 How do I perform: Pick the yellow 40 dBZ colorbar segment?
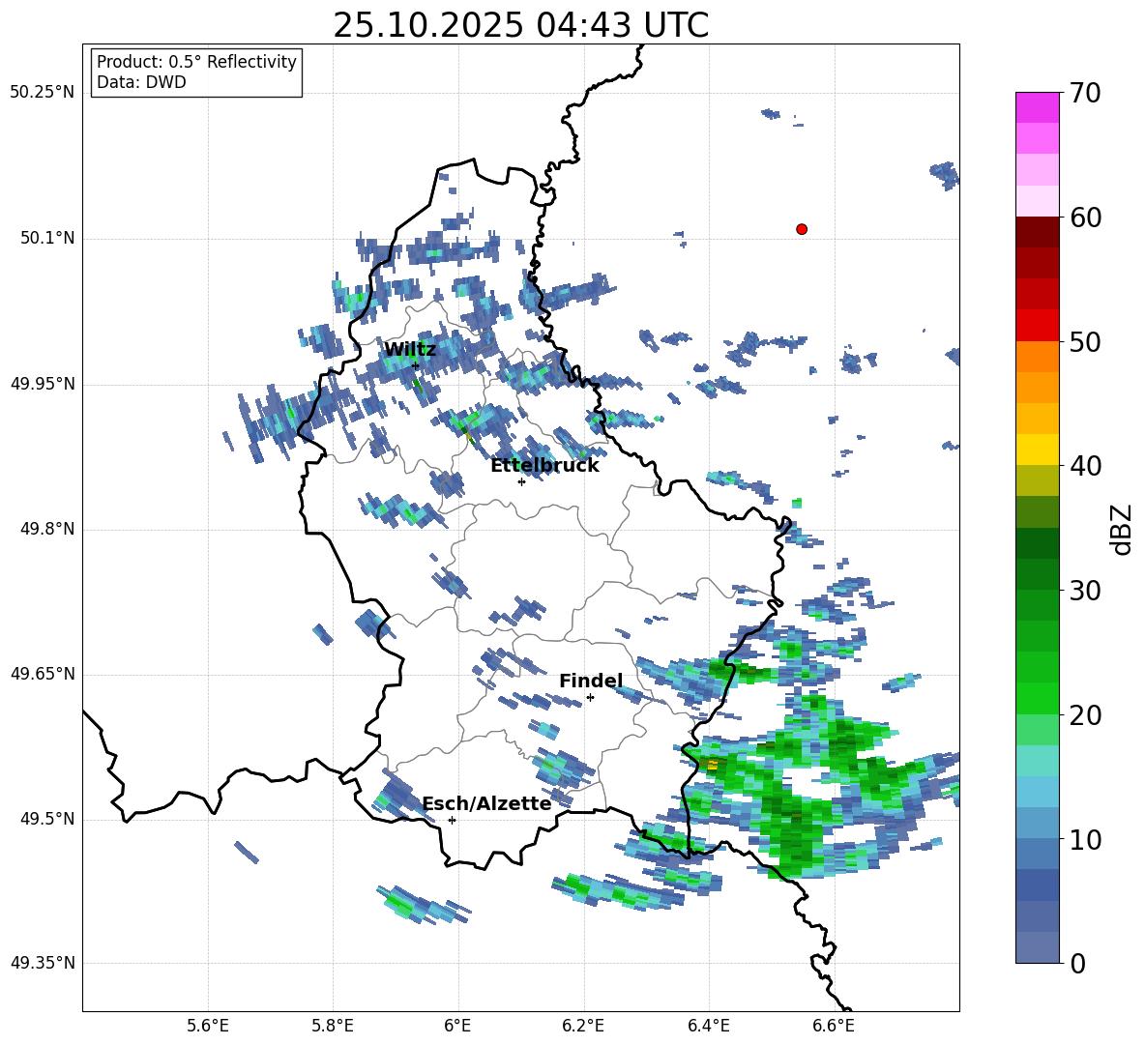[x=1038, y=450]
